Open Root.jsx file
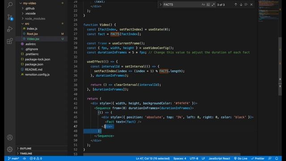Image resolution: width=286 pixels, height=161 pixels. click(x=32, y=34)
